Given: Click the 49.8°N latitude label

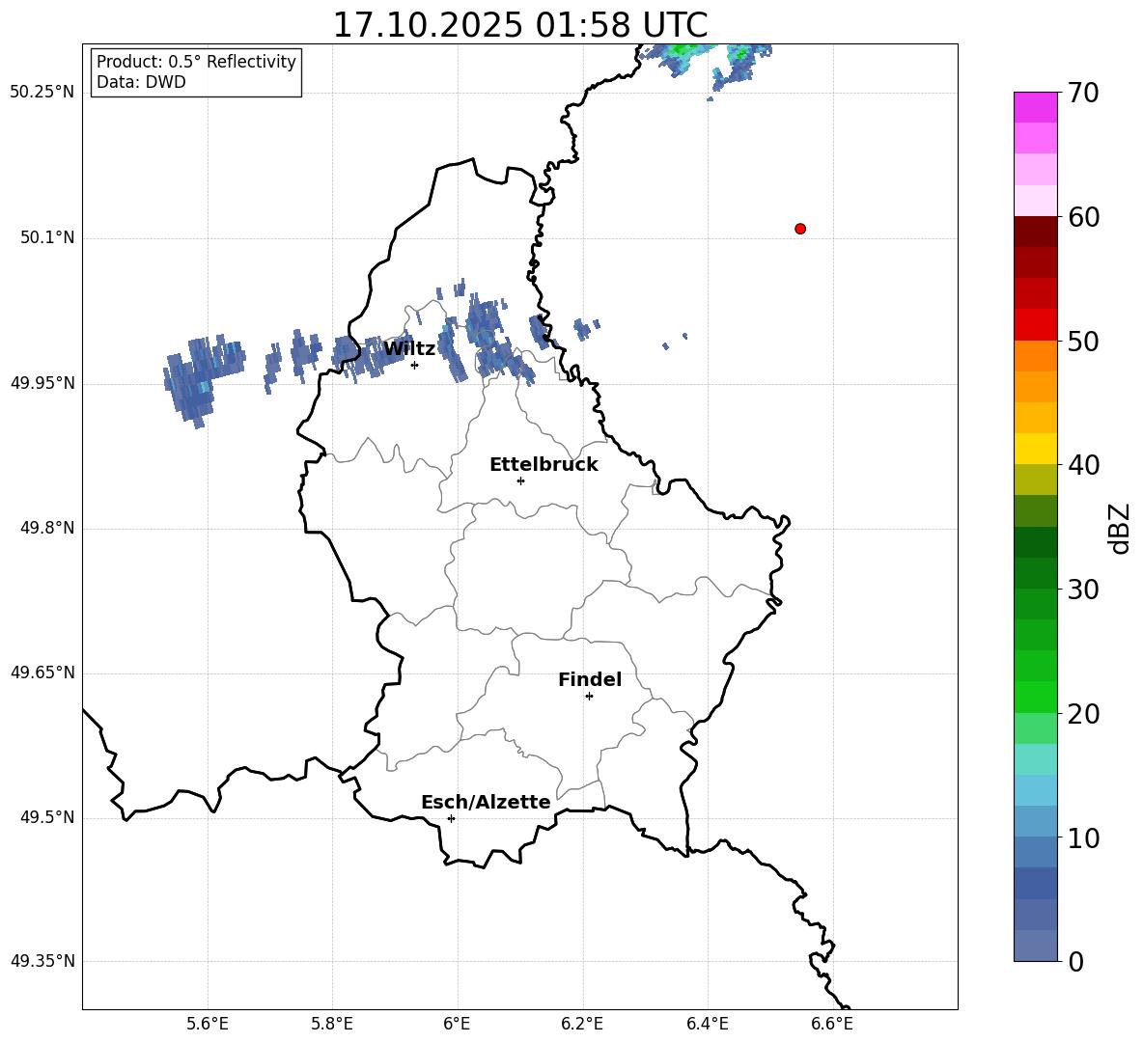Looking at the screenshot, I should pyautogui.click(x=47, y=528).
